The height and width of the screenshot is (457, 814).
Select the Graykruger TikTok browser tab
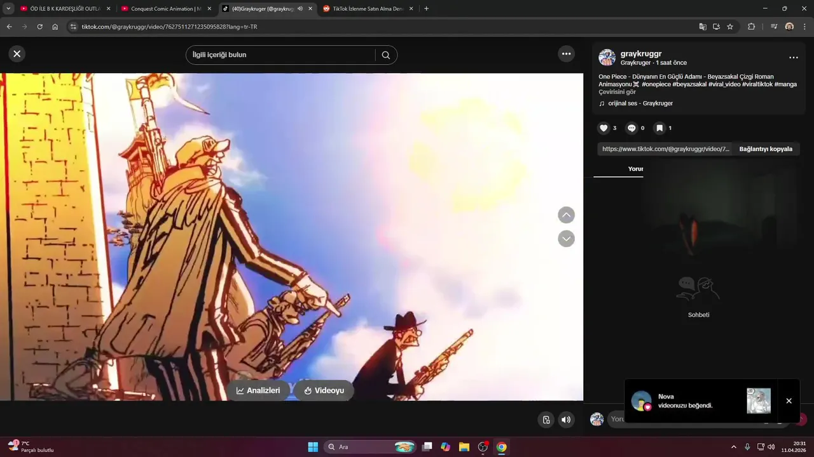(262, 9)
